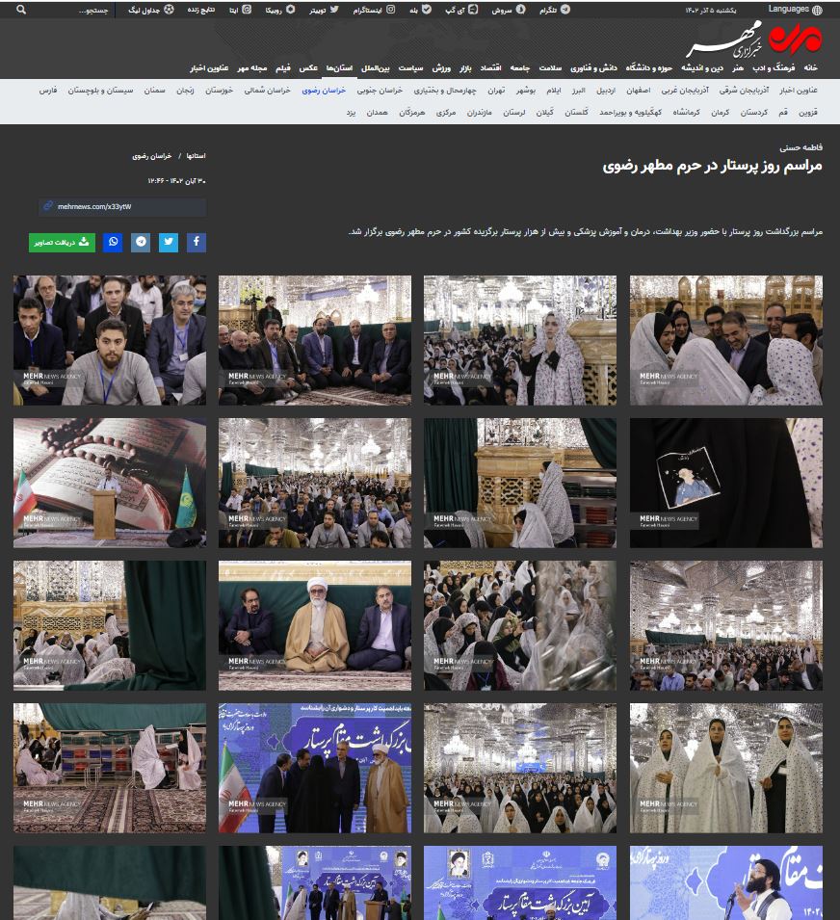Open the iGap icon in top bar
The width and height of the screenshot is (840, 920).
(x=473, y=10)
